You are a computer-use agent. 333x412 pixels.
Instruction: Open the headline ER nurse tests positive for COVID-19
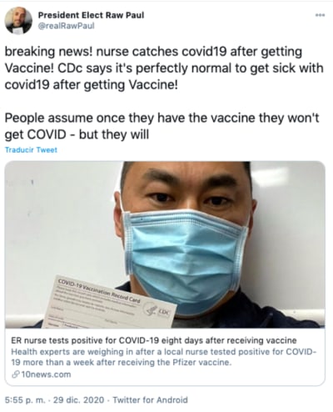pos(154,340)
